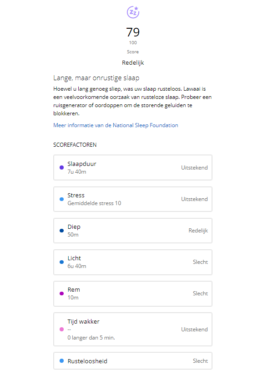
Task: Click the pink dot beside Tijd wakker
Action: click(x=61, y=329)
